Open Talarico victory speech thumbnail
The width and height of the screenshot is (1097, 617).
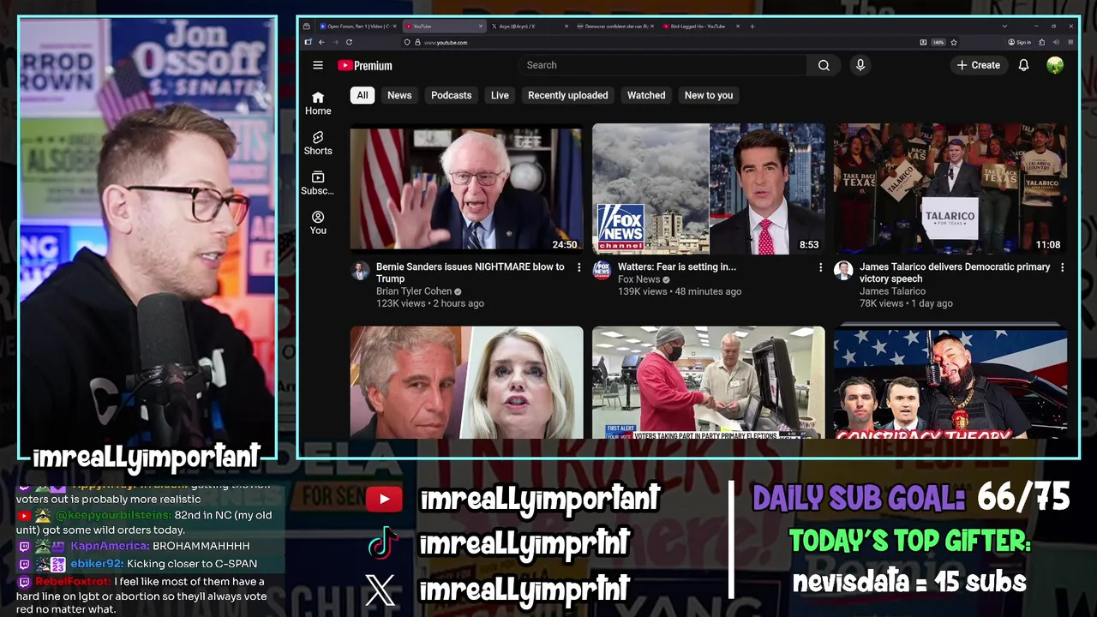tap(950, 189)
